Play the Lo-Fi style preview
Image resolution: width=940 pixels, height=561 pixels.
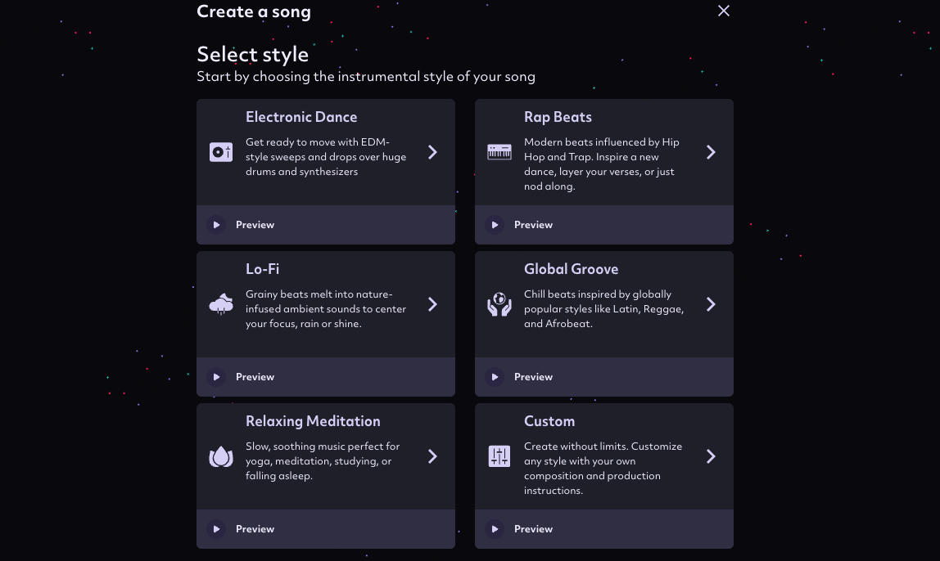pyautogui.click(x=216, y=377)
